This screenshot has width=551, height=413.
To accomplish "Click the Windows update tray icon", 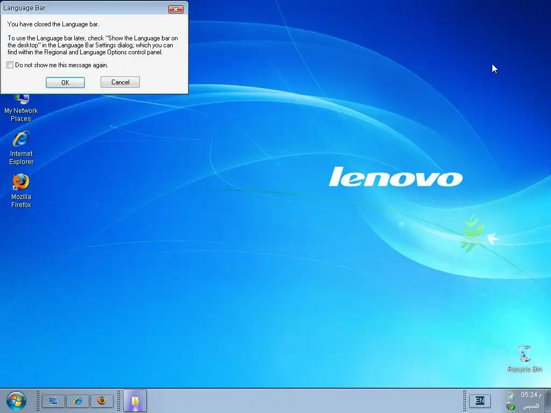I will pyautogui.click(x=511, y=395).
